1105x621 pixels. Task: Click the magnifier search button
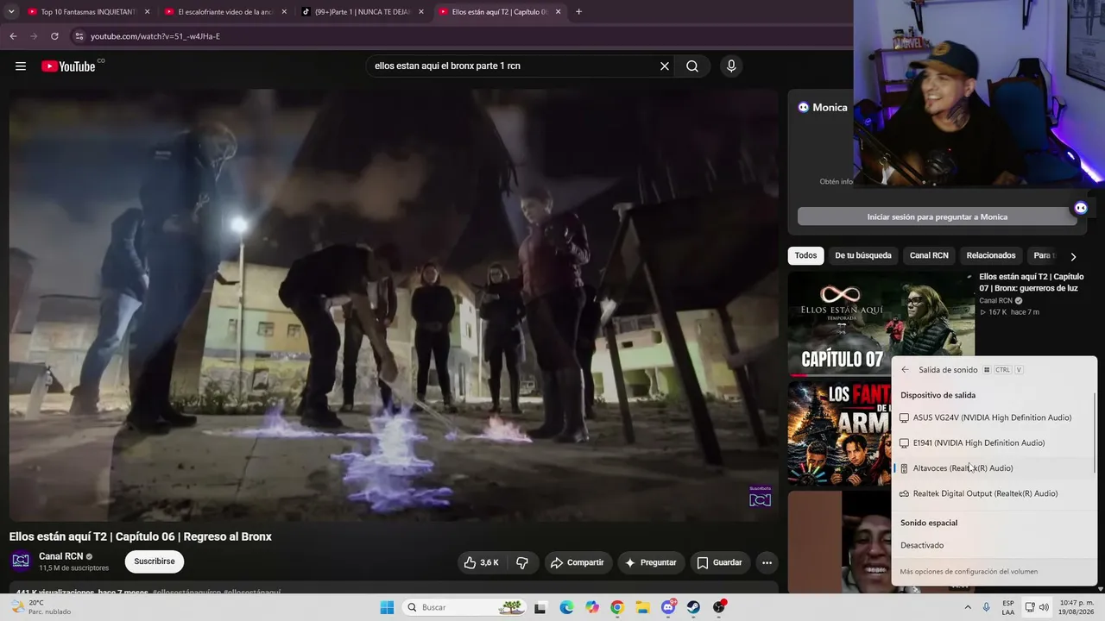692,66
